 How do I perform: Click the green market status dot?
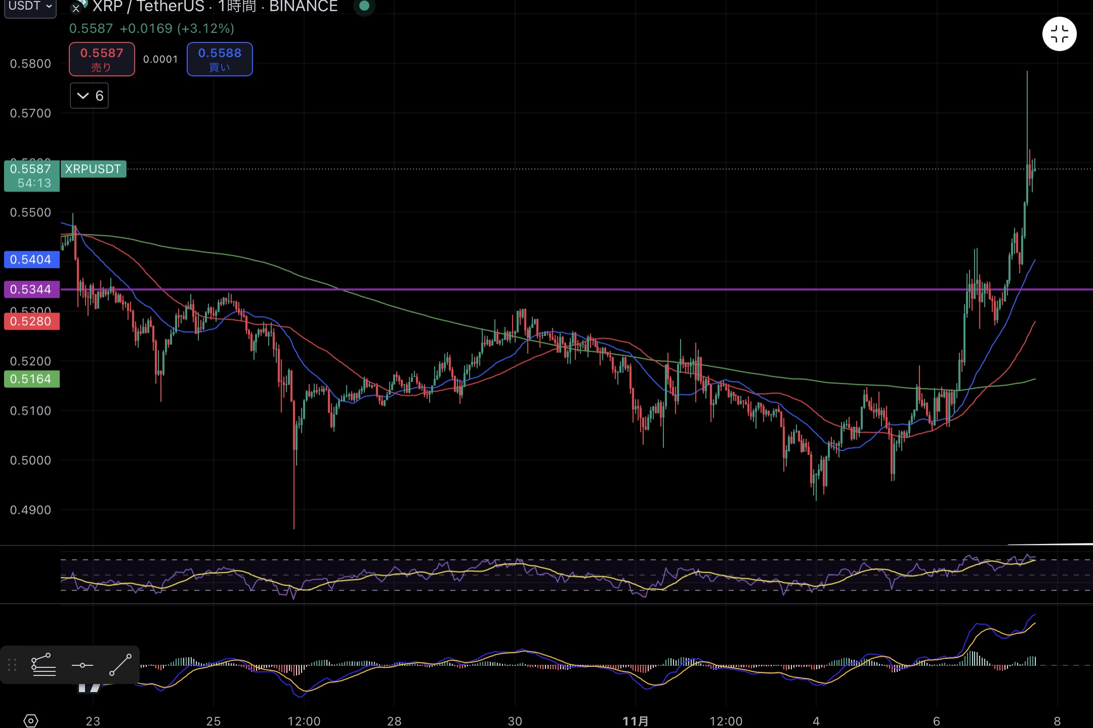tap(364, 6)
